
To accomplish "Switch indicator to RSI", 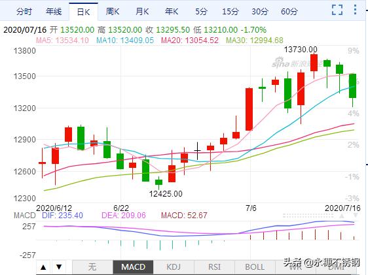I will pos(214,267).
